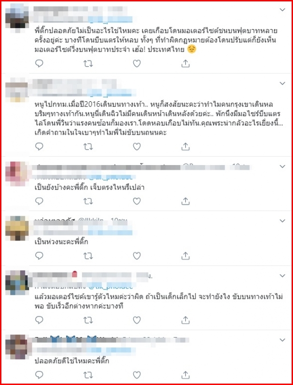Open more-options chevron on เป็นห่วงนะคะพี่ติ๊ก tweet
Screen dimensions: 293x385
pyautogui.click(x=282, y=221)
